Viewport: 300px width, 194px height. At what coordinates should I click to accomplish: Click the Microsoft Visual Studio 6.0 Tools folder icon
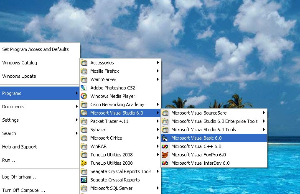[x=165, y=130]
